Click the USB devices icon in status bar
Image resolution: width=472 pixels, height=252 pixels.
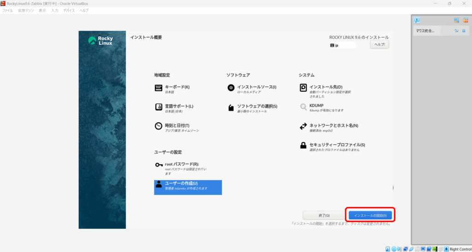[x=411, y=249]
